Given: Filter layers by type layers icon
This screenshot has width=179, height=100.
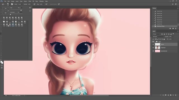Looking at the screenshot, I should click(x=167, y=34).
